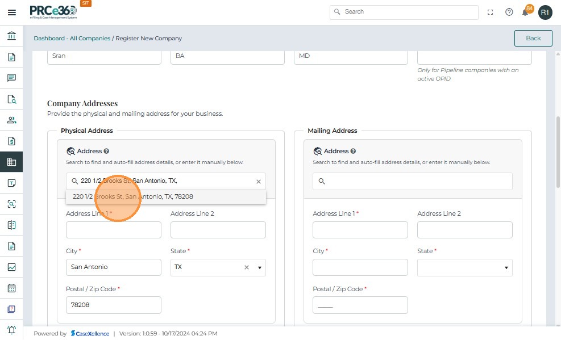
Task: Expand the Physical Address State dropdown
Action: pyautogui.click(x=260, y=267)
